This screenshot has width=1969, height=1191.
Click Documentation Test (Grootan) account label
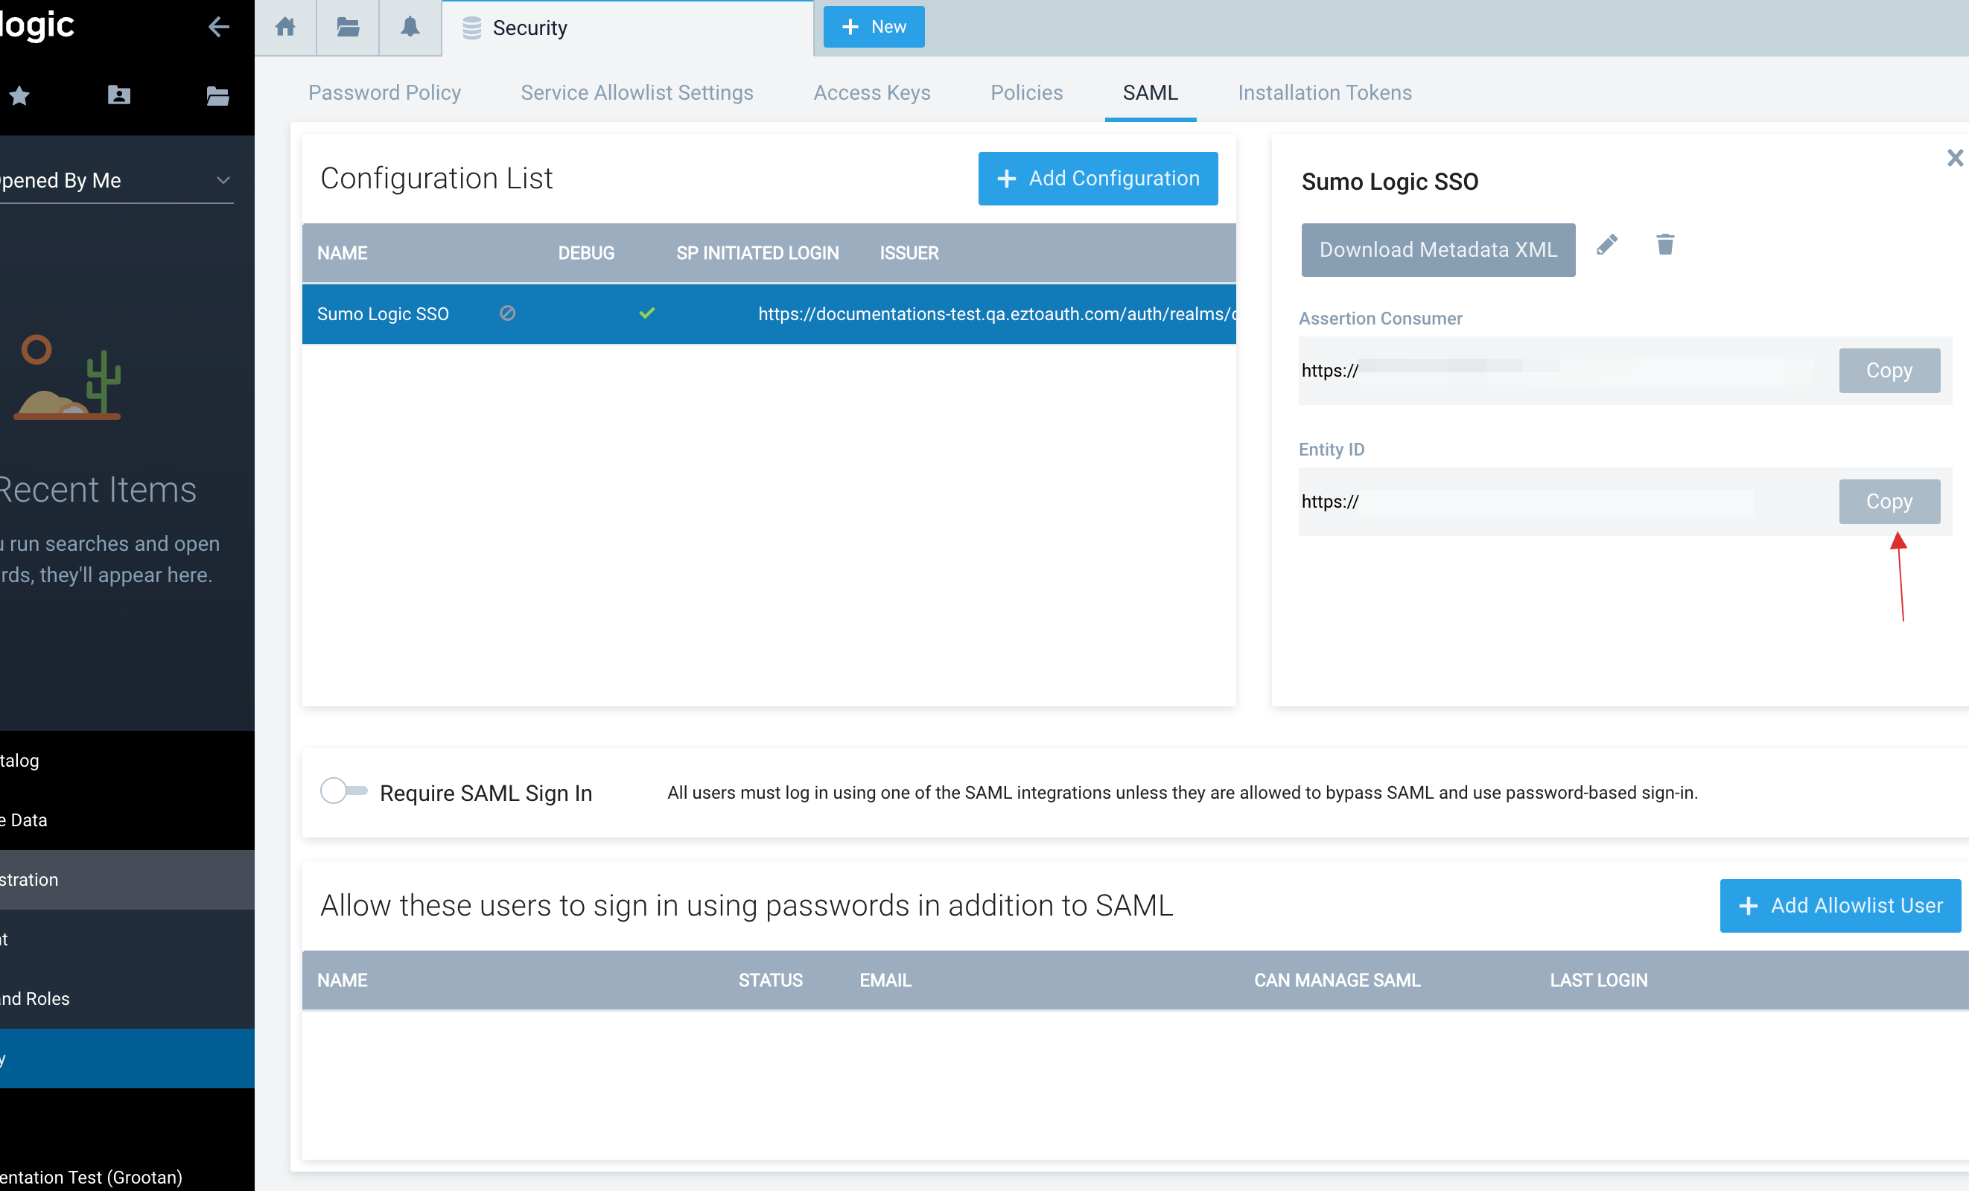pos(91,1177)
